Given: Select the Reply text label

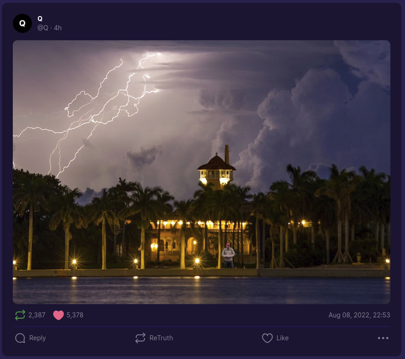Looking at the screenshot, I should 37,338.
